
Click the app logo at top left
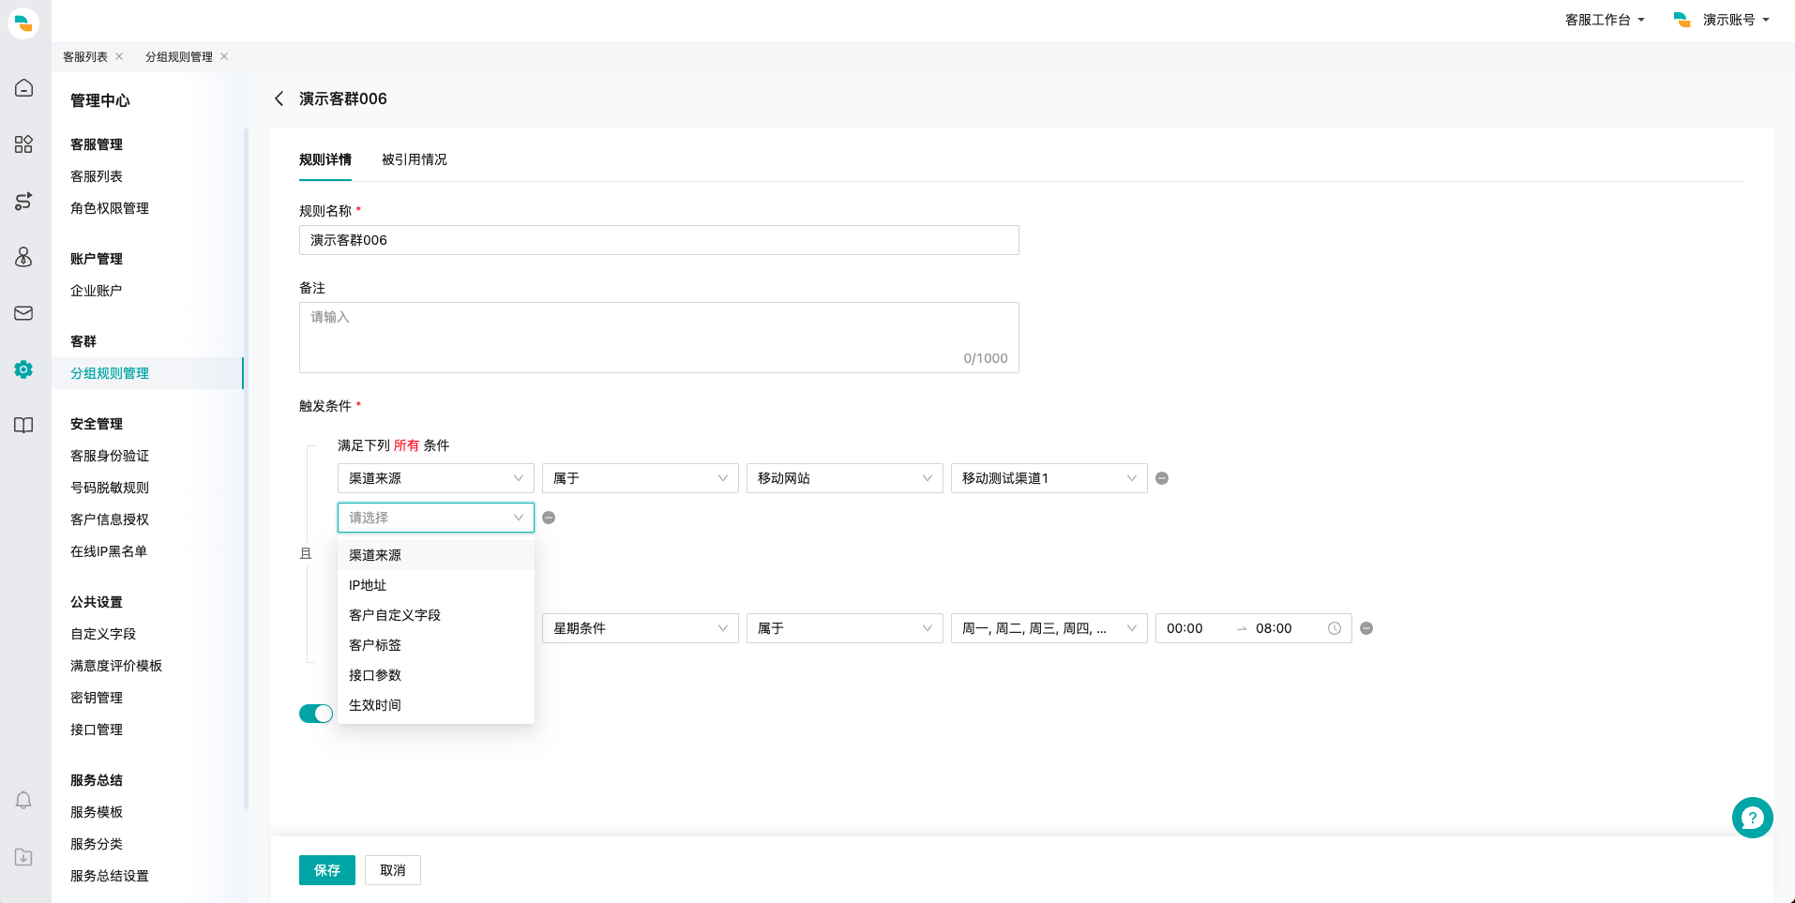(x=23, y=23)
